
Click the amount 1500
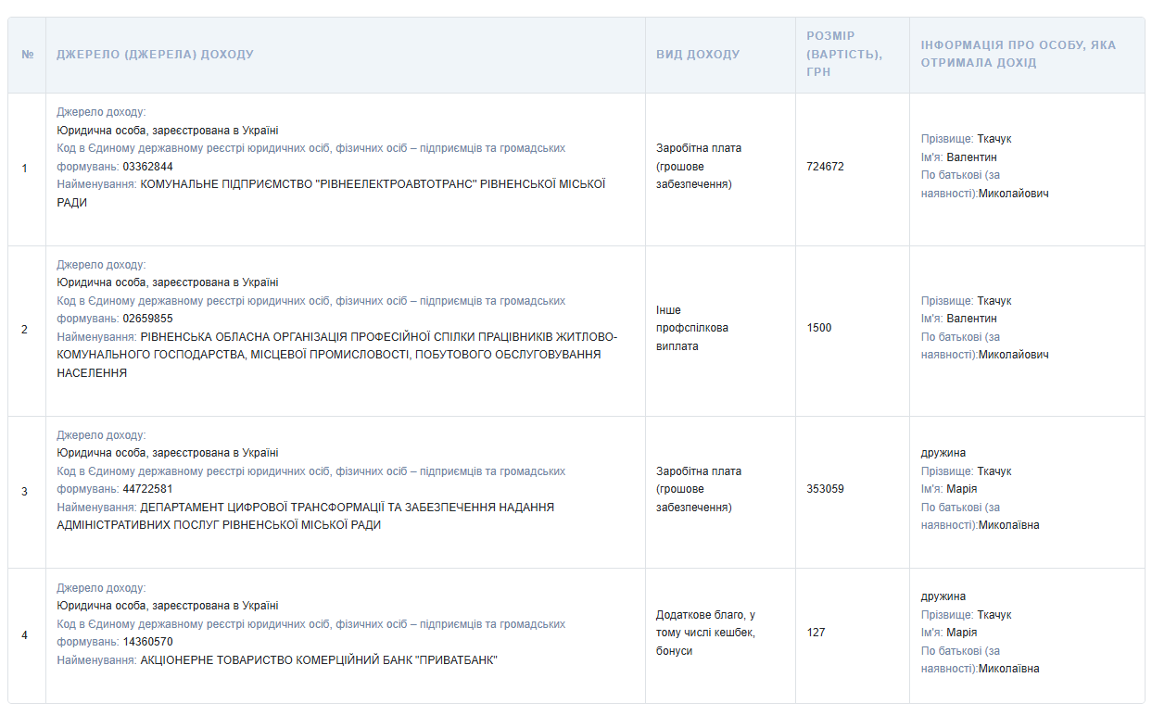click(818, 328)
